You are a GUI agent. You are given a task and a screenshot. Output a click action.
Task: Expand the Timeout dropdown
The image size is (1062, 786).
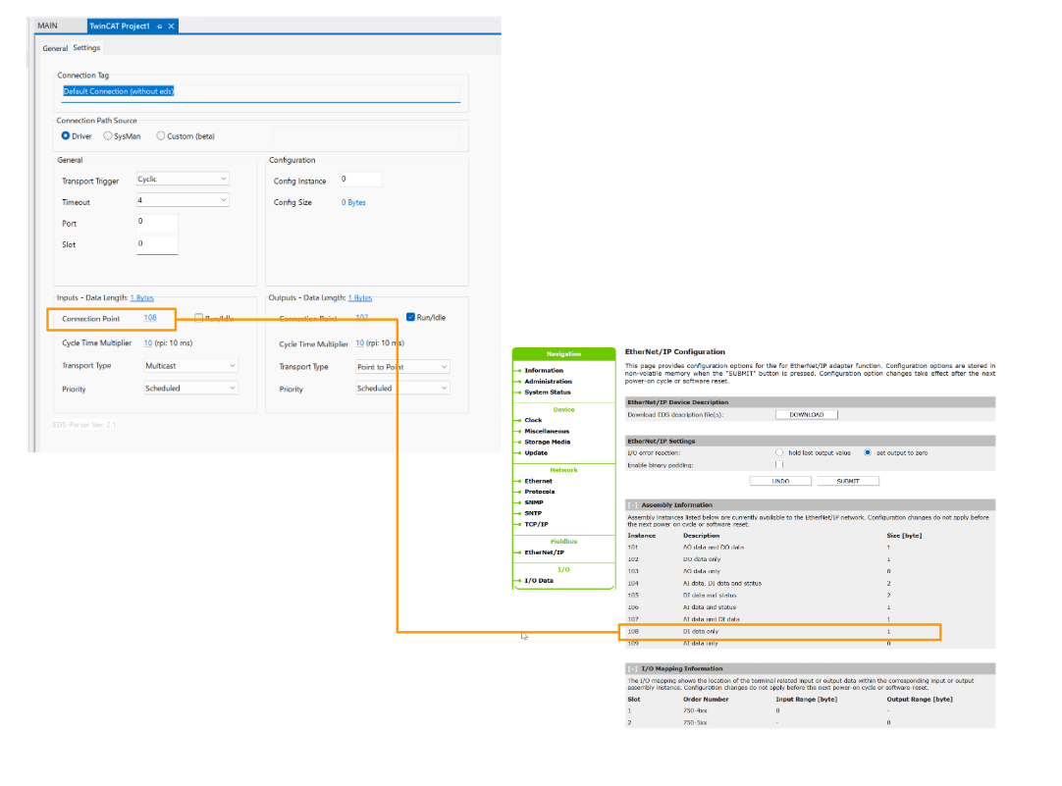(x=183, y=200)
